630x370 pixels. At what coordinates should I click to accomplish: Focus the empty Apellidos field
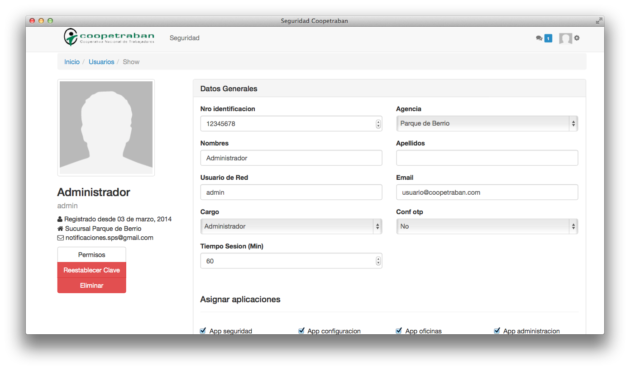(487, 158)
